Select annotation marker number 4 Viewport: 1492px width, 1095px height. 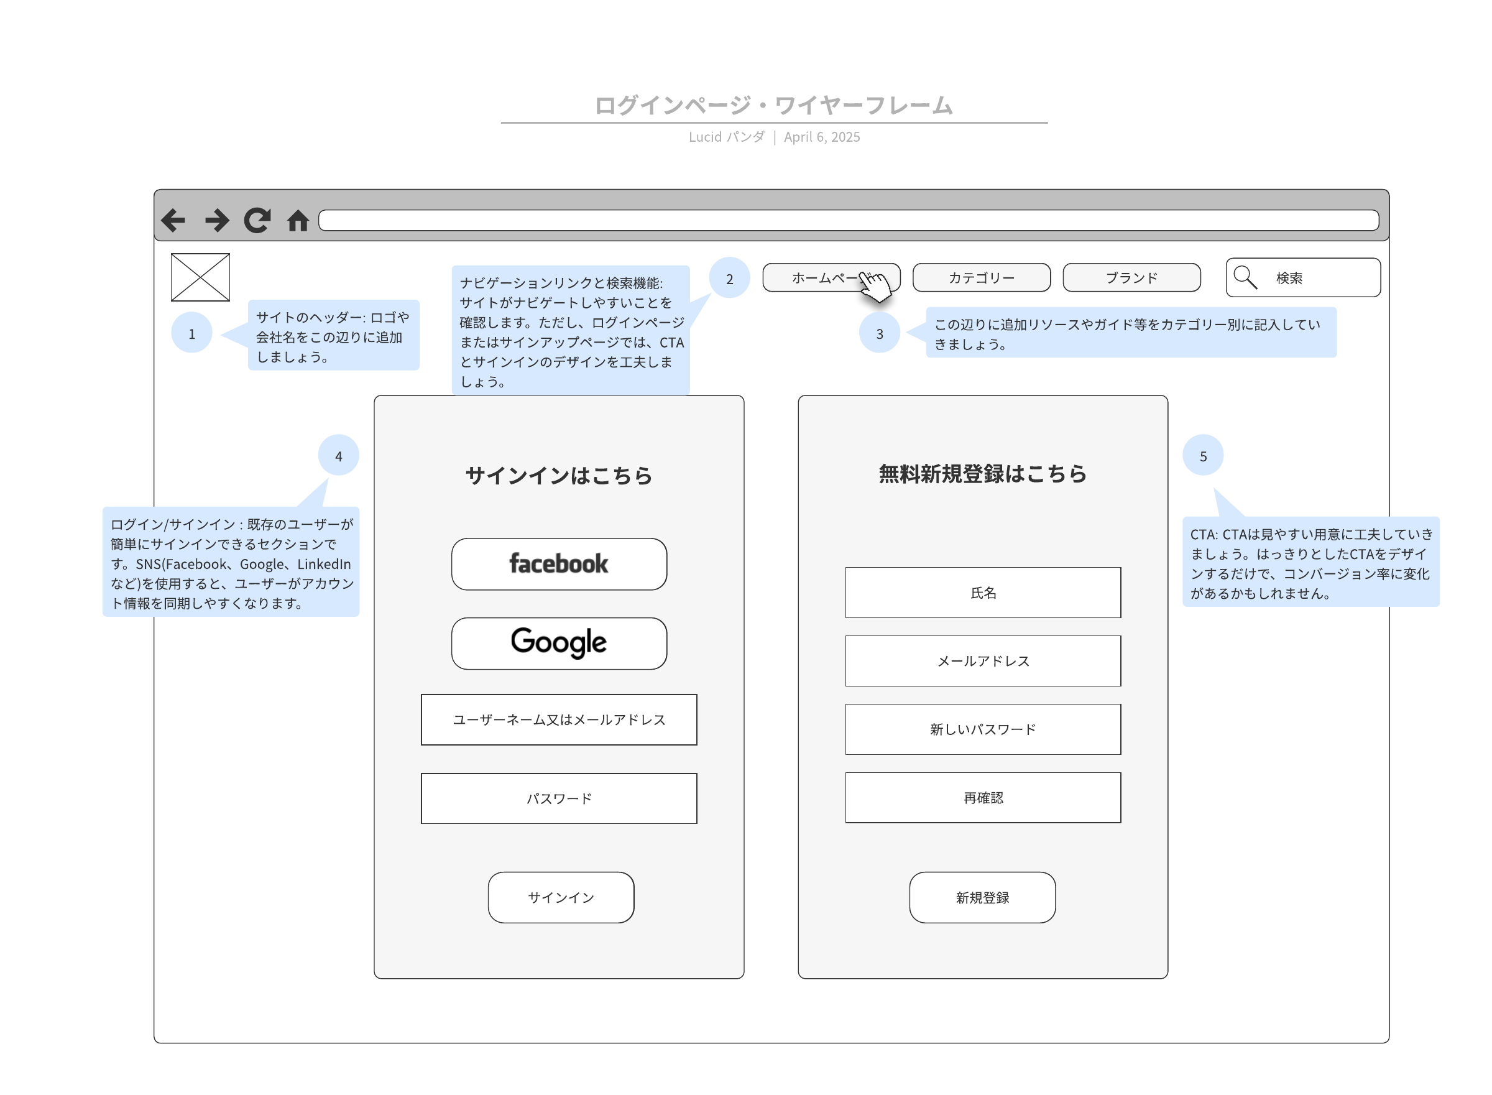pyautogui.click(x=339, y=455)
